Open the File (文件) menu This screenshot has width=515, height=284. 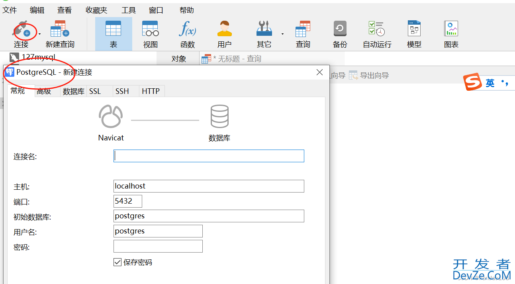click(x=10, y=10)
